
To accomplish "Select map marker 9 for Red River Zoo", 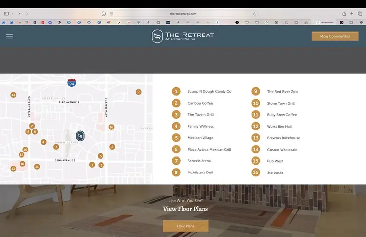I will pyautogui.click(x=139, y=92).
